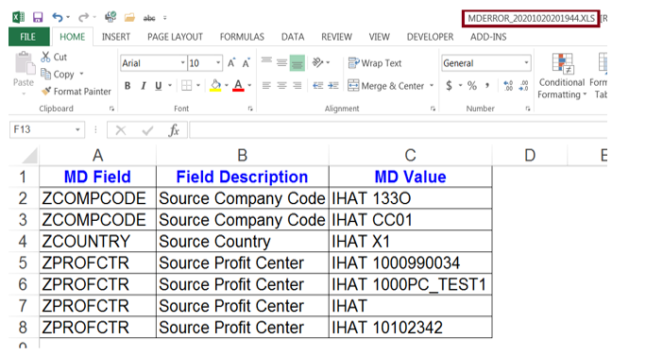The height and width of the screenshot is (356, 646).
Task: Open the Font dialog launcher
Action: tap(250, 109)
